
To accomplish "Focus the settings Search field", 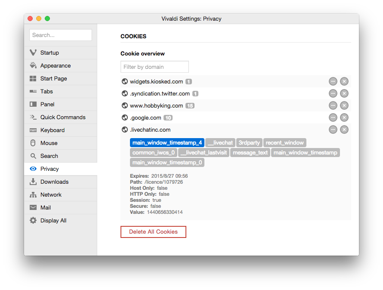I will point(61,35).
